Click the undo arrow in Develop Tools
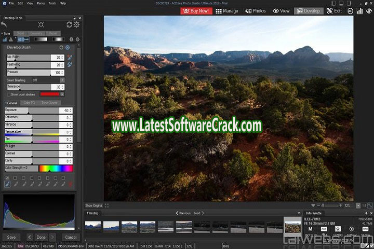374x249 pixels. tap(4, 24)
